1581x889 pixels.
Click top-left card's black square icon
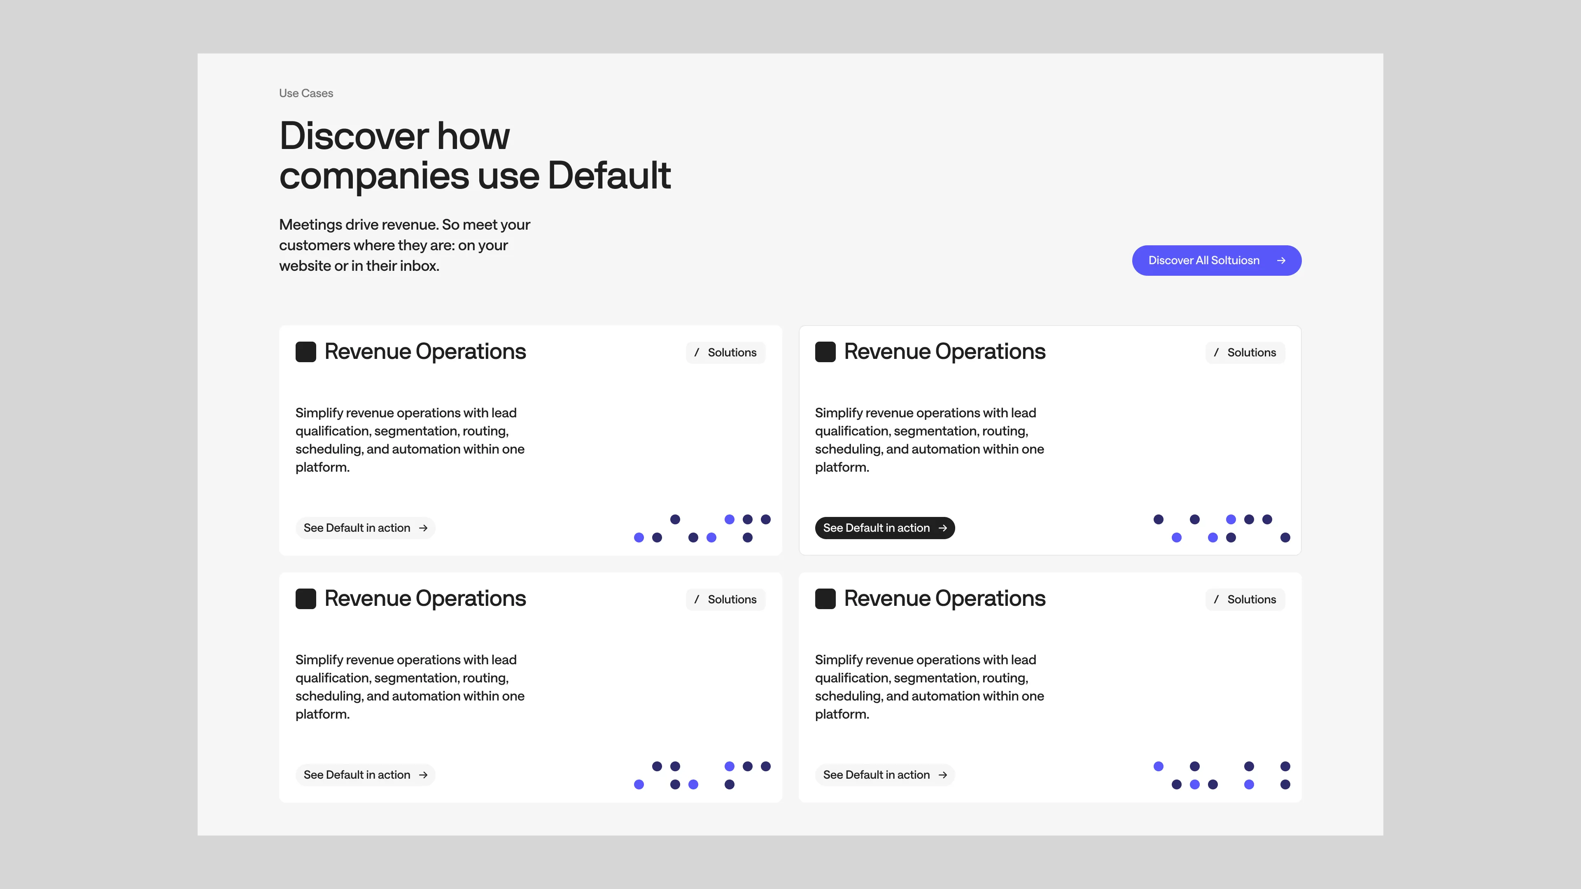pyautogui.click(x=305, y=352)
